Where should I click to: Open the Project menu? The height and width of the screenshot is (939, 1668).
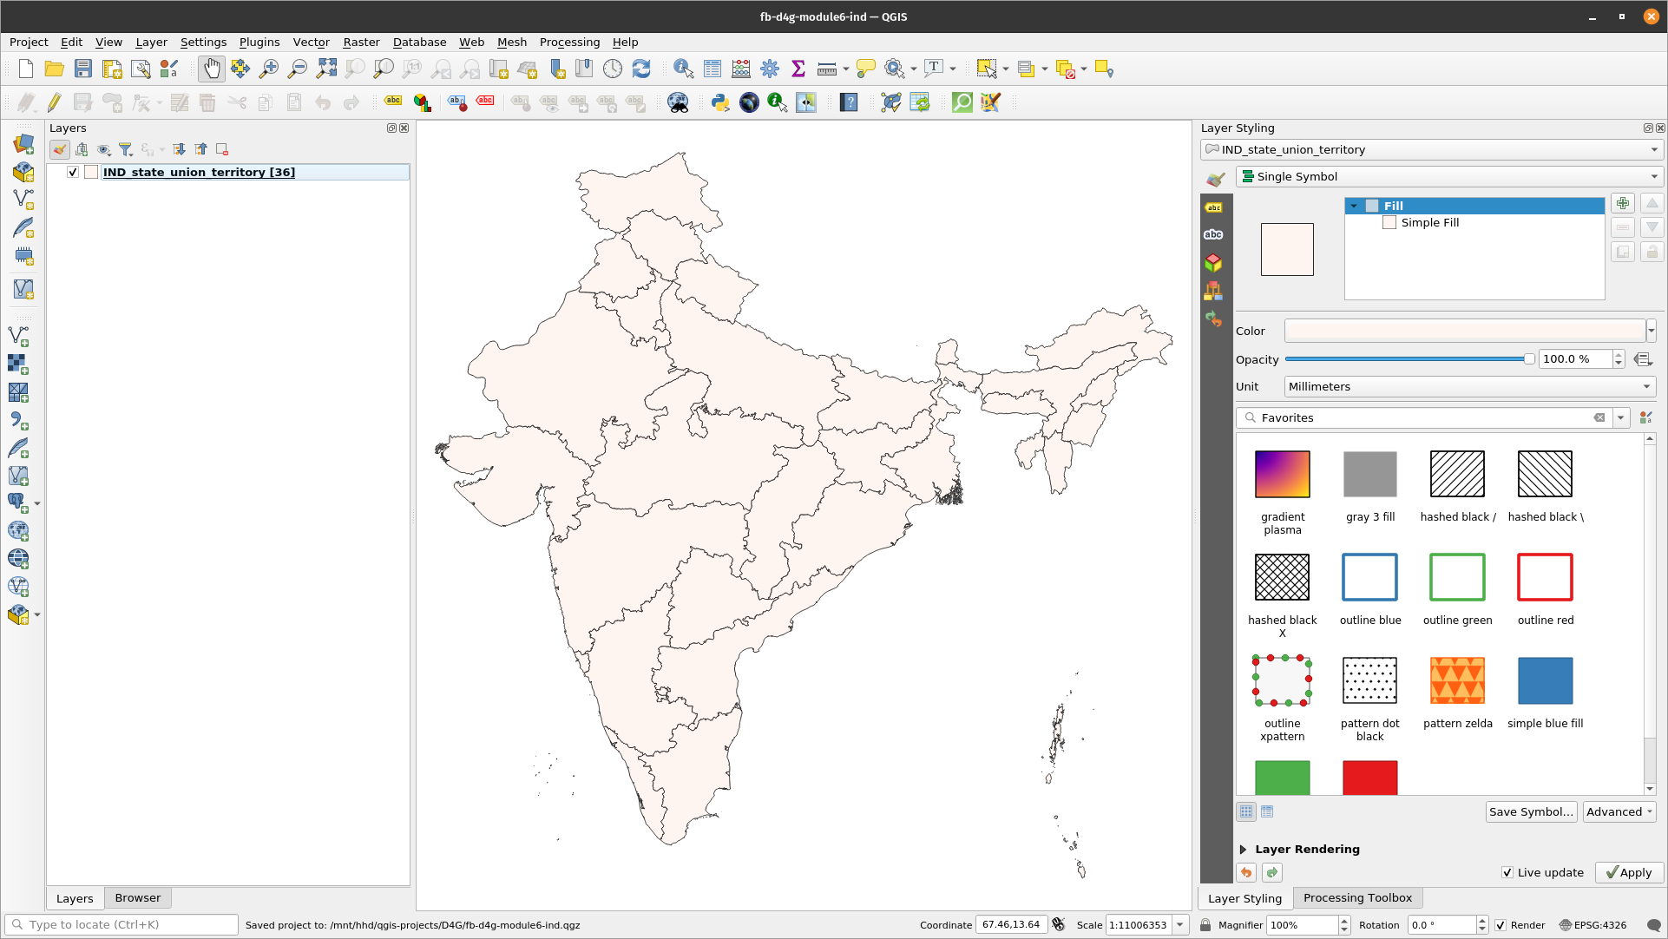29,42
